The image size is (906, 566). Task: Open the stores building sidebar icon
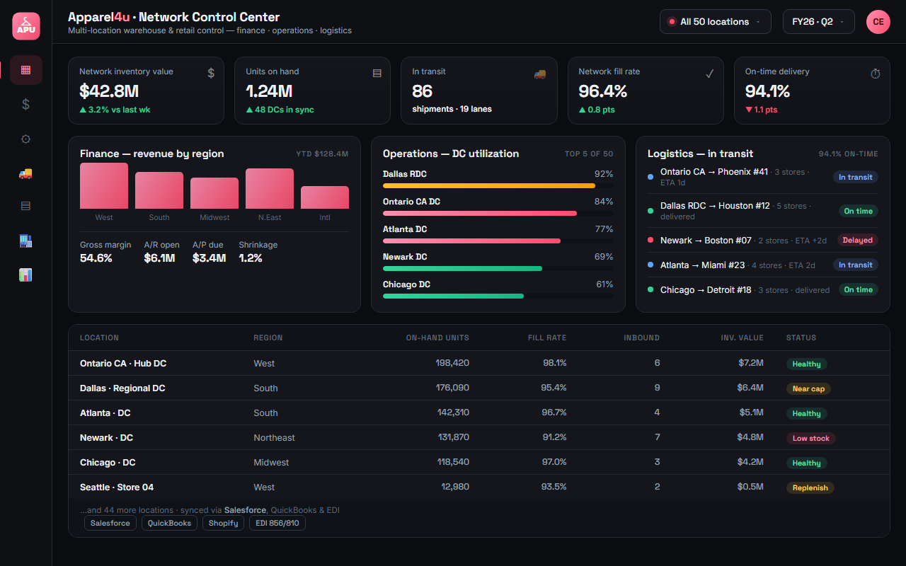point(26,241)
